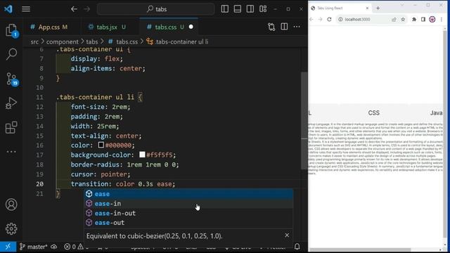Click the master branch in status bar
Screen dimensions: 450x253
pos(34,247)
